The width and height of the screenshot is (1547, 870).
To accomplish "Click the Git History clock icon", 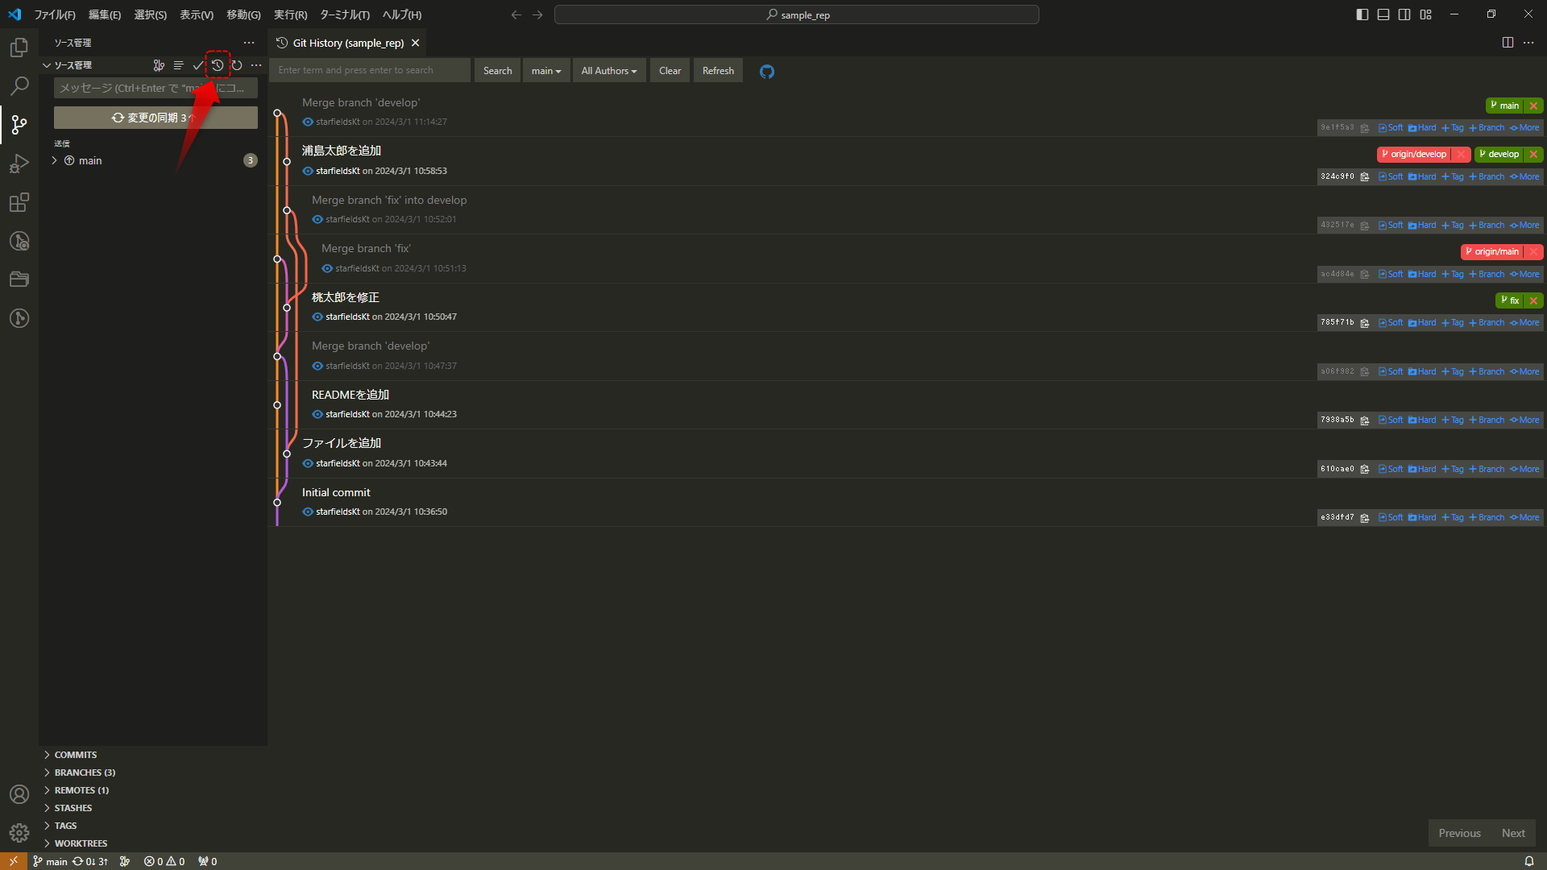I will (x=218, y=65).
